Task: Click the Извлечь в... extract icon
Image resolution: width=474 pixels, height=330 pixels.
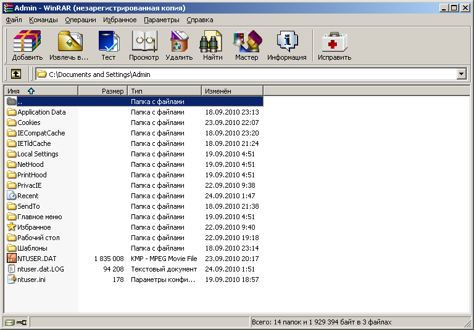Action: coord(70,41)
